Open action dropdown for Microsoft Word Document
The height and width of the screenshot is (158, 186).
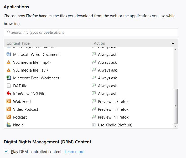pyautogui.click(x=107, y=54)
